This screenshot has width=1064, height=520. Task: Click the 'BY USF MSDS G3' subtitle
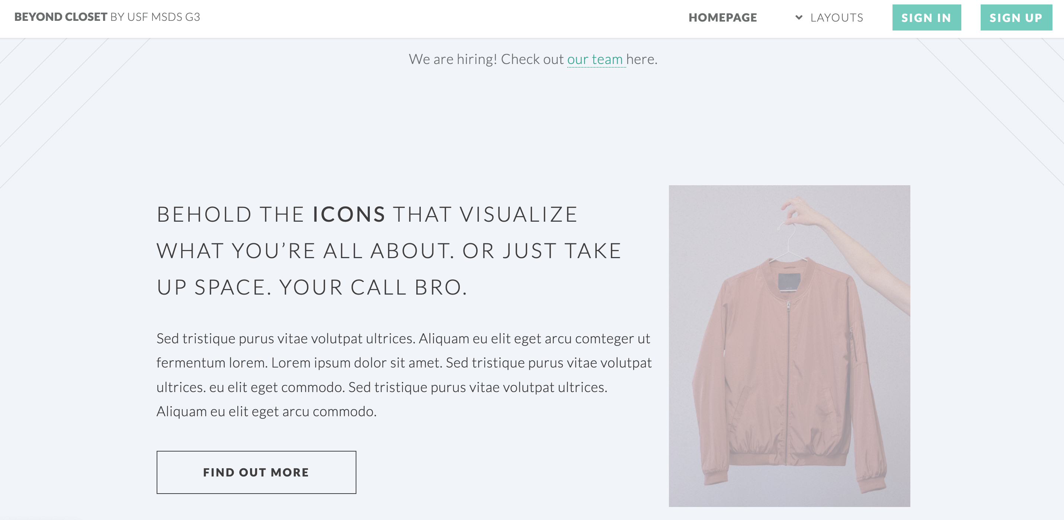point(155,17)
